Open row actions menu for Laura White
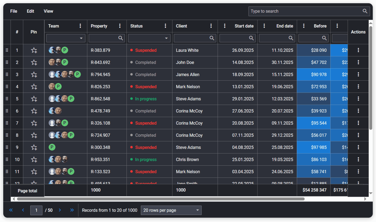Screen dimensions: 376x222 pos(358,50)
